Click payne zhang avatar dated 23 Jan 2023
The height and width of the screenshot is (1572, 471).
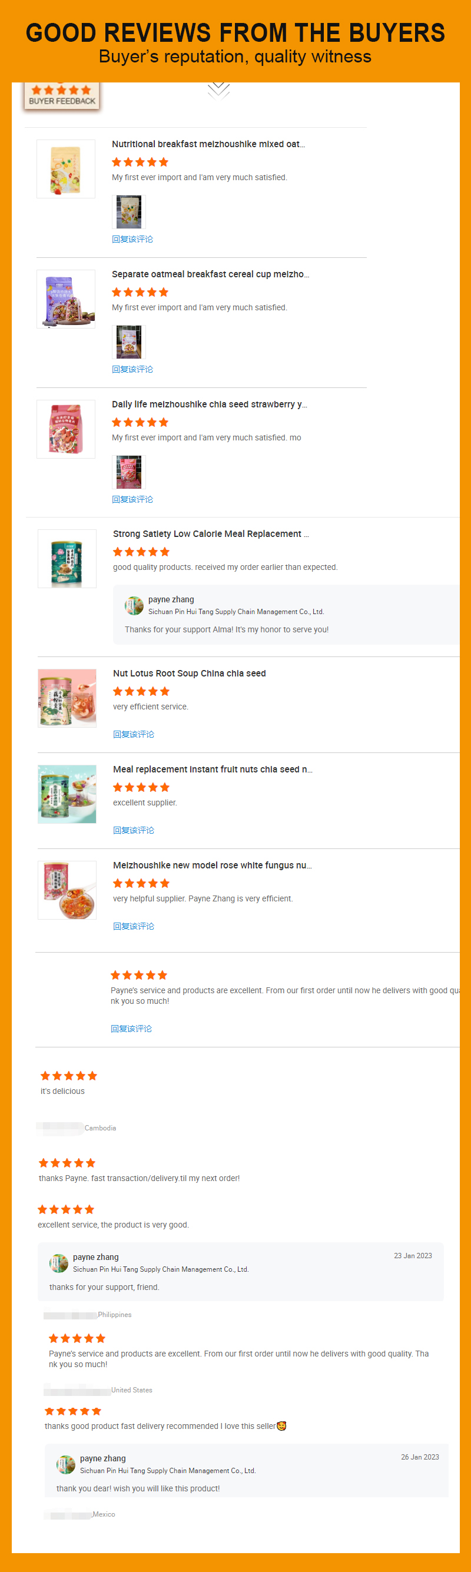coord(58,1262)
